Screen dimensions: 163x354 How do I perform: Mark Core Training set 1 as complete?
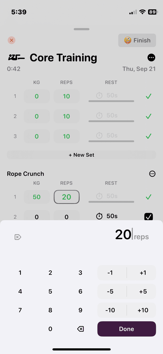pos(148,96)
